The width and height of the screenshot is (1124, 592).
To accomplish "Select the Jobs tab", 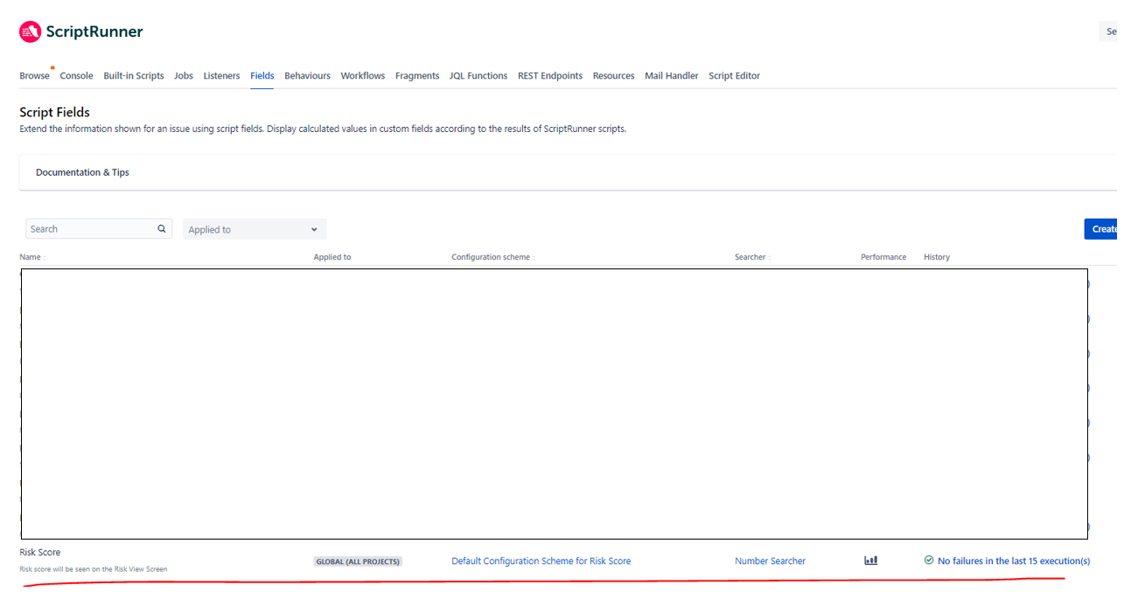I will coord(184,76).
